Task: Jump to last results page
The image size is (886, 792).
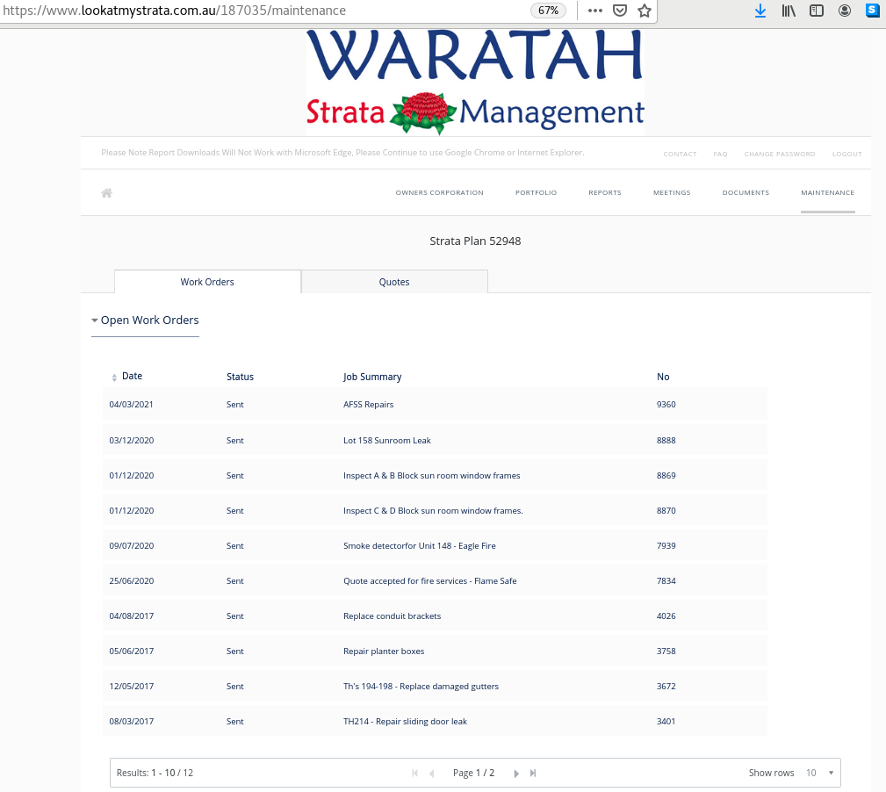Action: click(533, 773)
